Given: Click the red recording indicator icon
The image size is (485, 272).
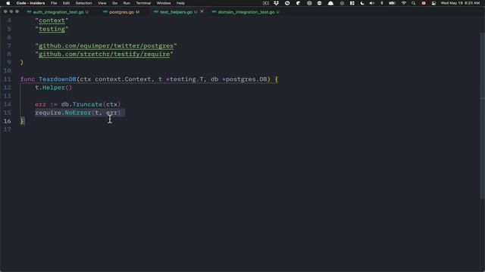Looking at the screenshot, I should pyautogui.click(x=424, y=3).
